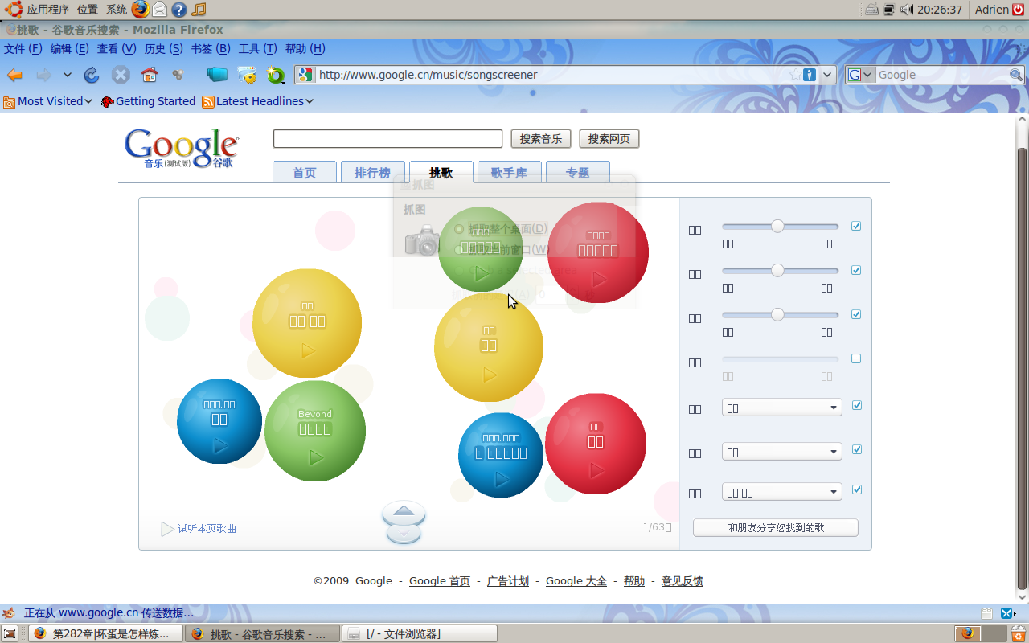Screen dimensions: 1029x643
Task: Click the second slider handle in side panel
Action: point(777,271)
